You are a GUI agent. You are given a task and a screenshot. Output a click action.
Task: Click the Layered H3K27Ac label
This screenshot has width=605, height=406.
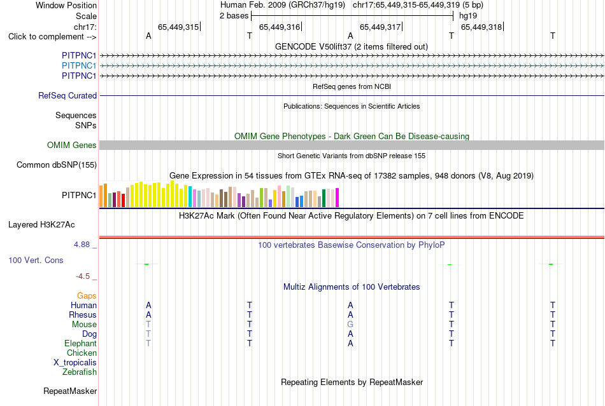coord(41,225)
